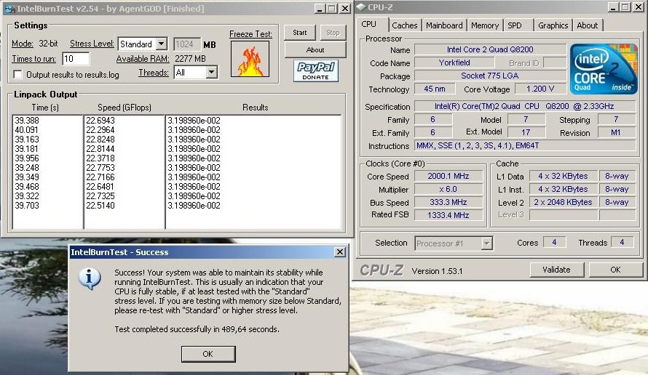Click the Package value Socket 775 LGA
The image size is (648, 375).
pos(490,76)
